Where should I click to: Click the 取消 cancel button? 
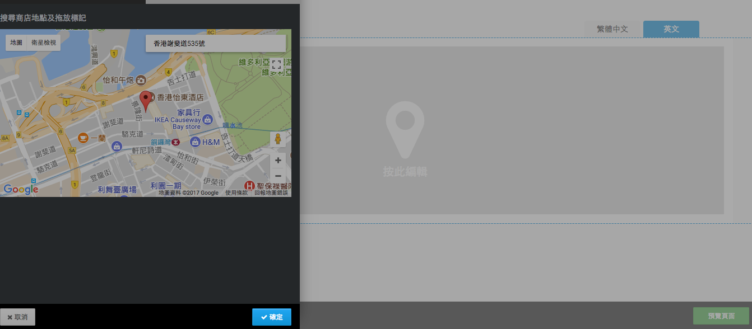(17, 317)
